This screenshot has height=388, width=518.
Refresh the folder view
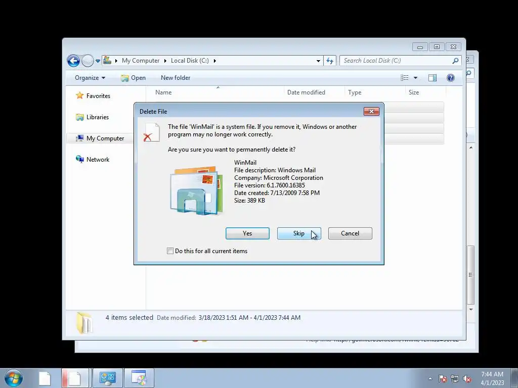coord(330,61)
